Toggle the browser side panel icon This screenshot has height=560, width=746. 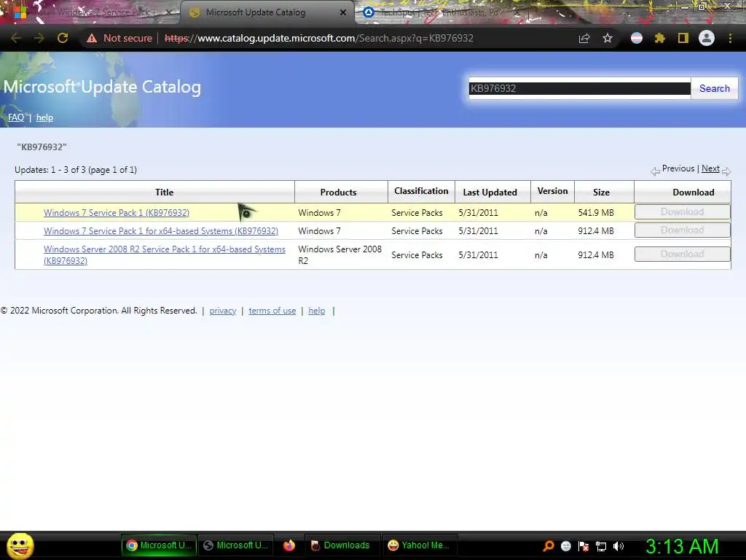coord(683,38)
